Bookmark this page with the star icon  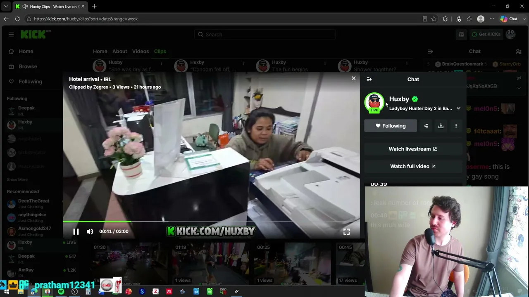point(434,19)
